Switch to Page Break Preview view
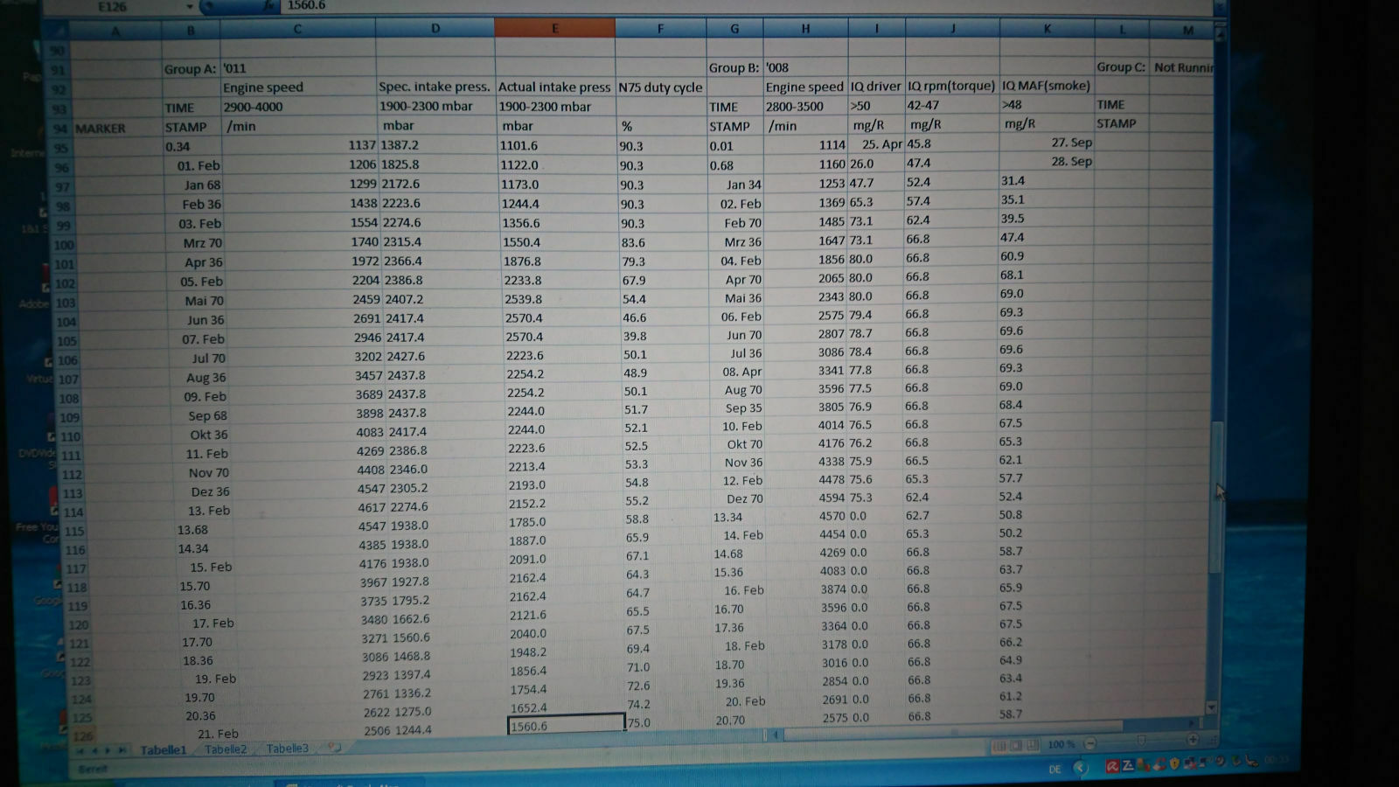The width and height of the screenshot is (1399, 787). click(1033, 745)
